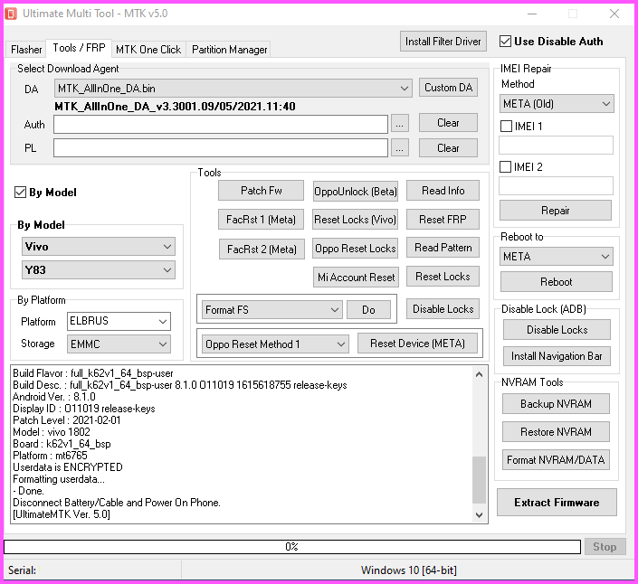Viewport: 638px width, 584px height.
Task: Click the Reboot button
Action: pos(557,282)
